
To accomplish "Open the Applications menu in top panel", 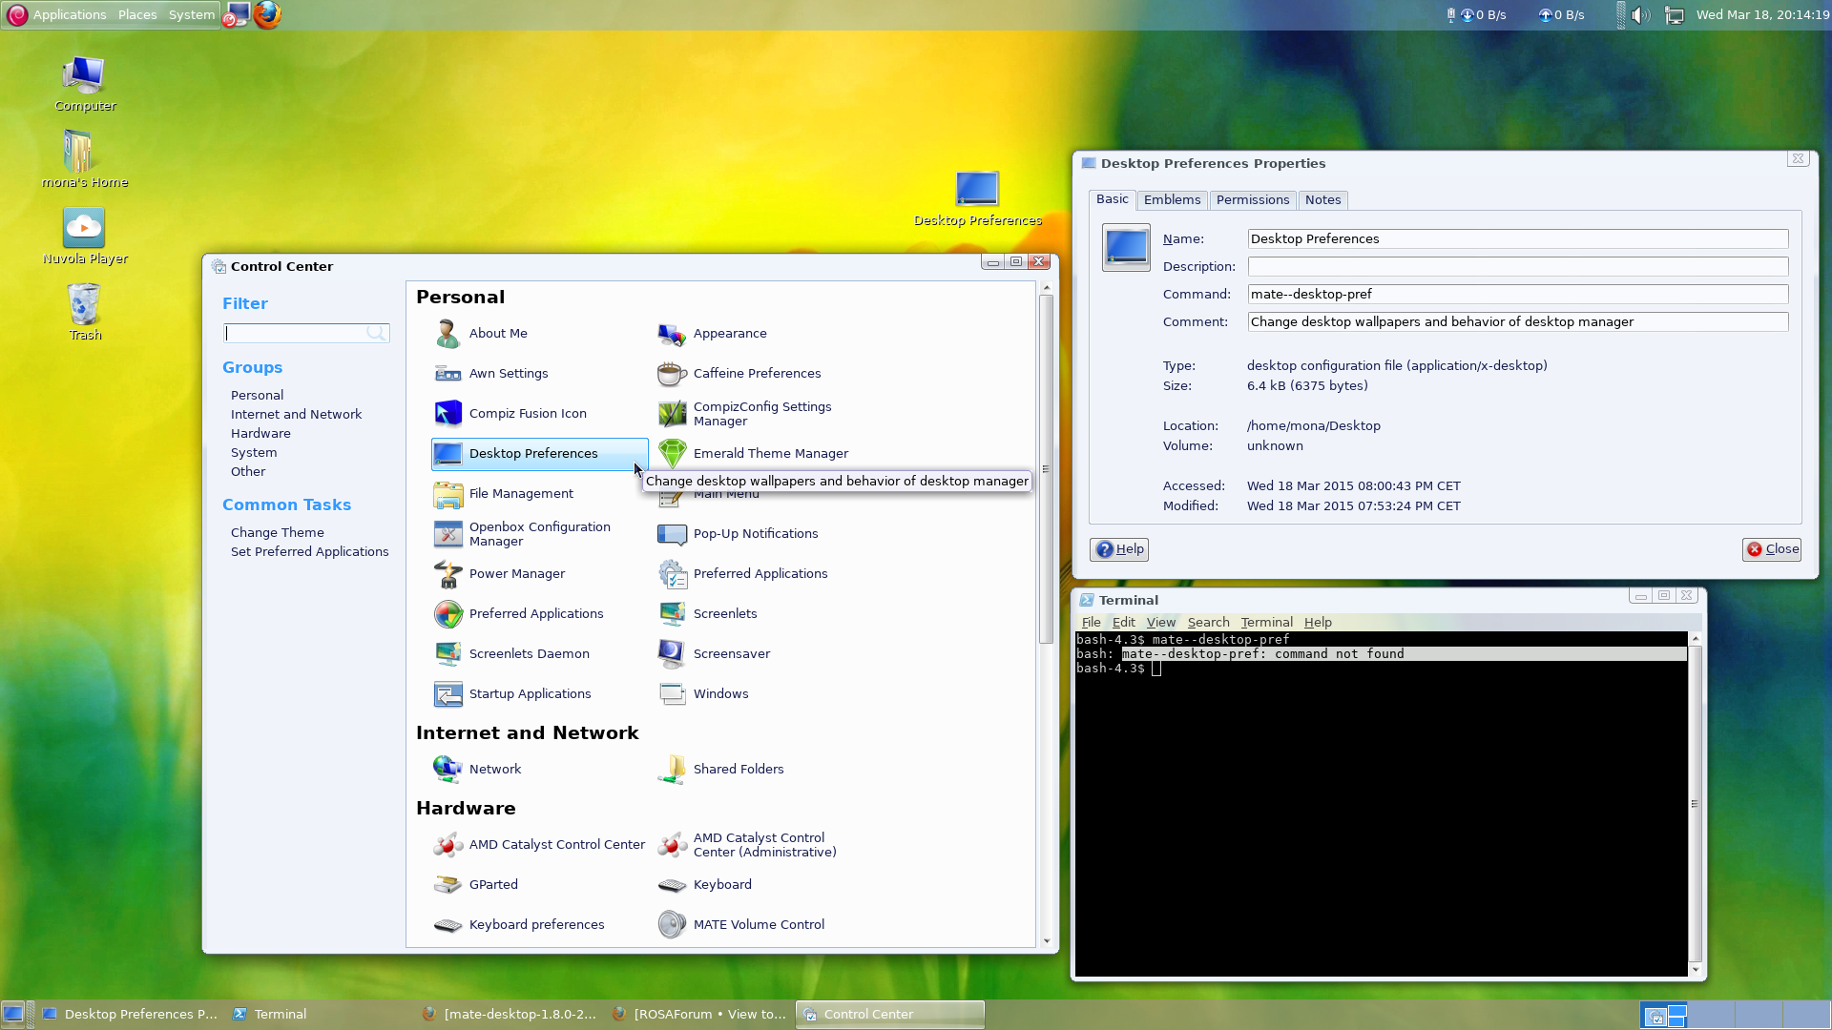I will 69,15.
